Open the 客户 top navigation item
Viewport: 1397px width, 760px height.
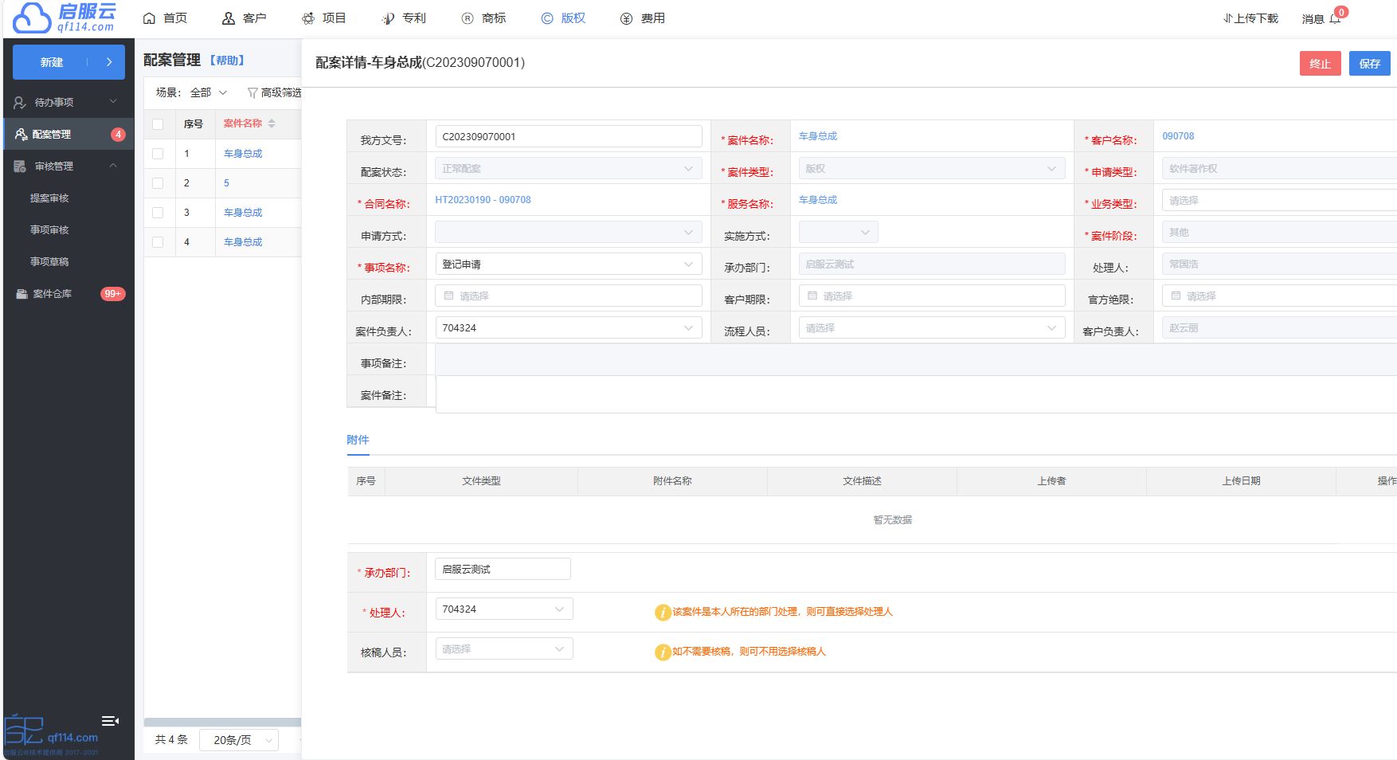pos(244,18)
